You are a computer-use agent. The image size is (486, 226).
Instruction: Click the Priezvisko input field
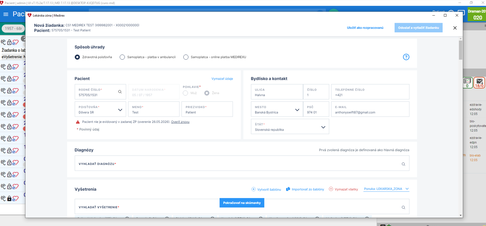[207, 109]
